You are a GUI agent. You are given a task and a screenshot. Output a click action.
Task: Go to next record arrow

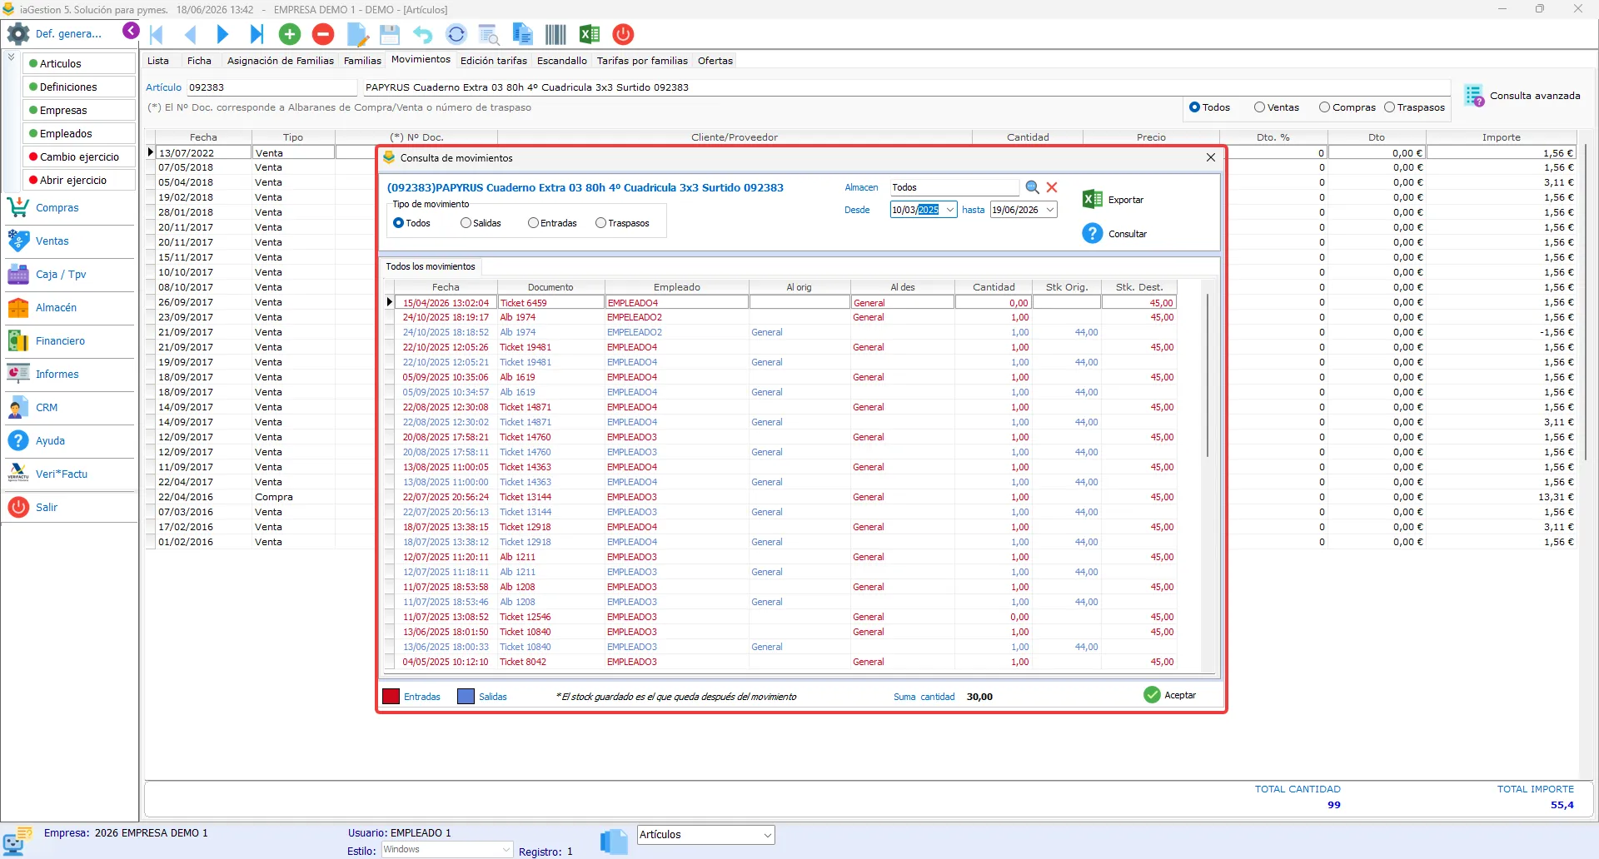[x=222, y=34]
